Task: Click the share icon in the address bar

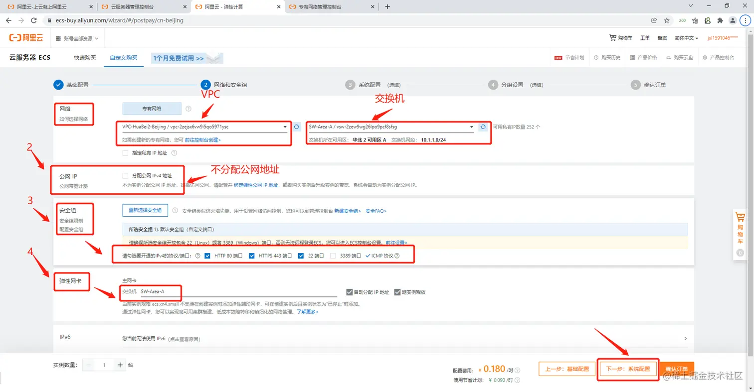Action: click(x=654, y=20)
